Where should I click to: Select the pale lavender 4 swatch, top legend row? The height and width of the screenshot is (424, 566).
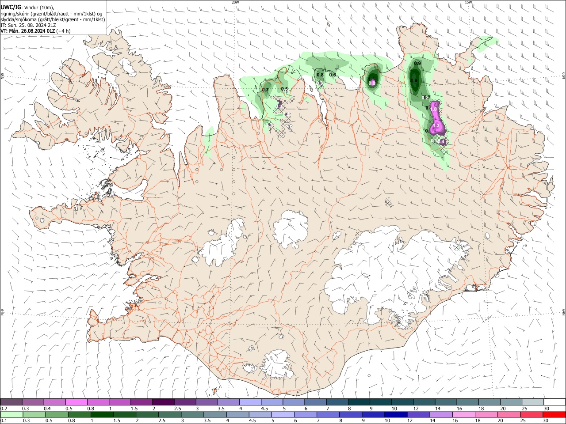[250, 402]
